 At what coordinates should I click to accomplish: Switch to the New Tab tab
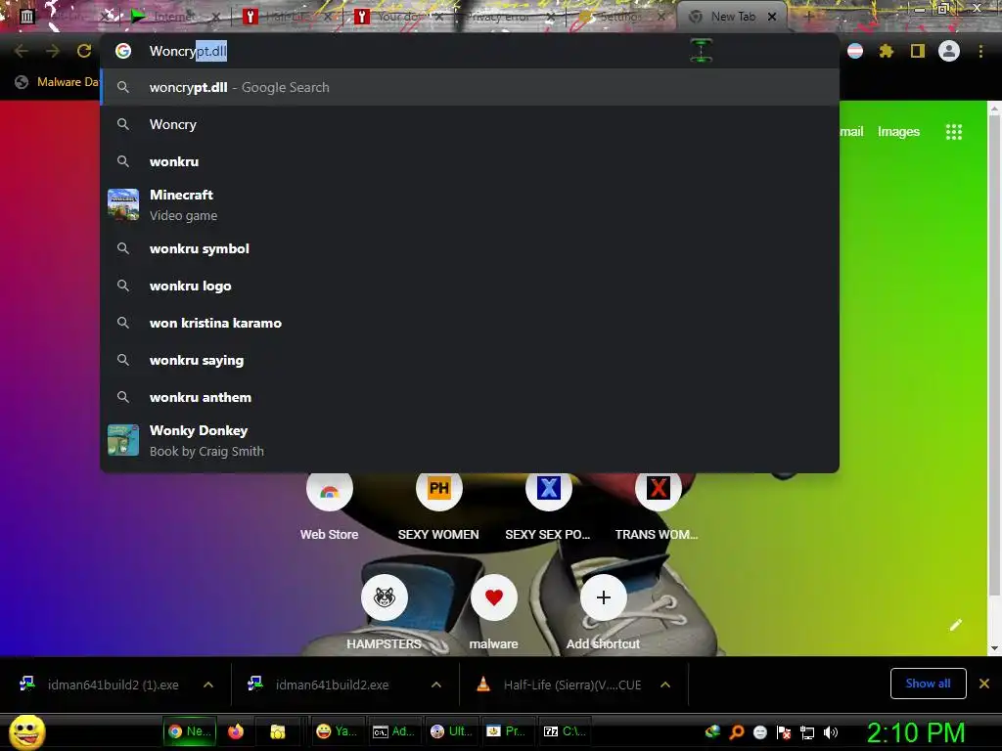coord(730,17)
